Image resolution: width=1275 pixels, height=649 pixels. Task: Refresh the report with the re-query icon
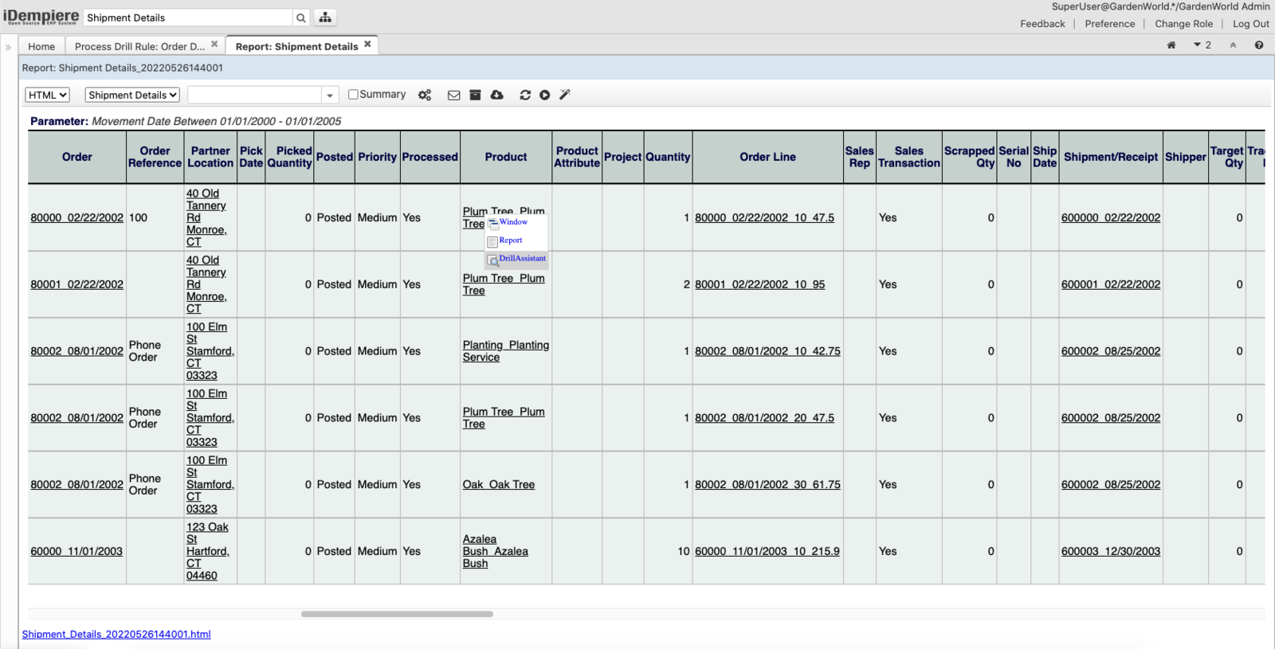[x=524, y=95]
